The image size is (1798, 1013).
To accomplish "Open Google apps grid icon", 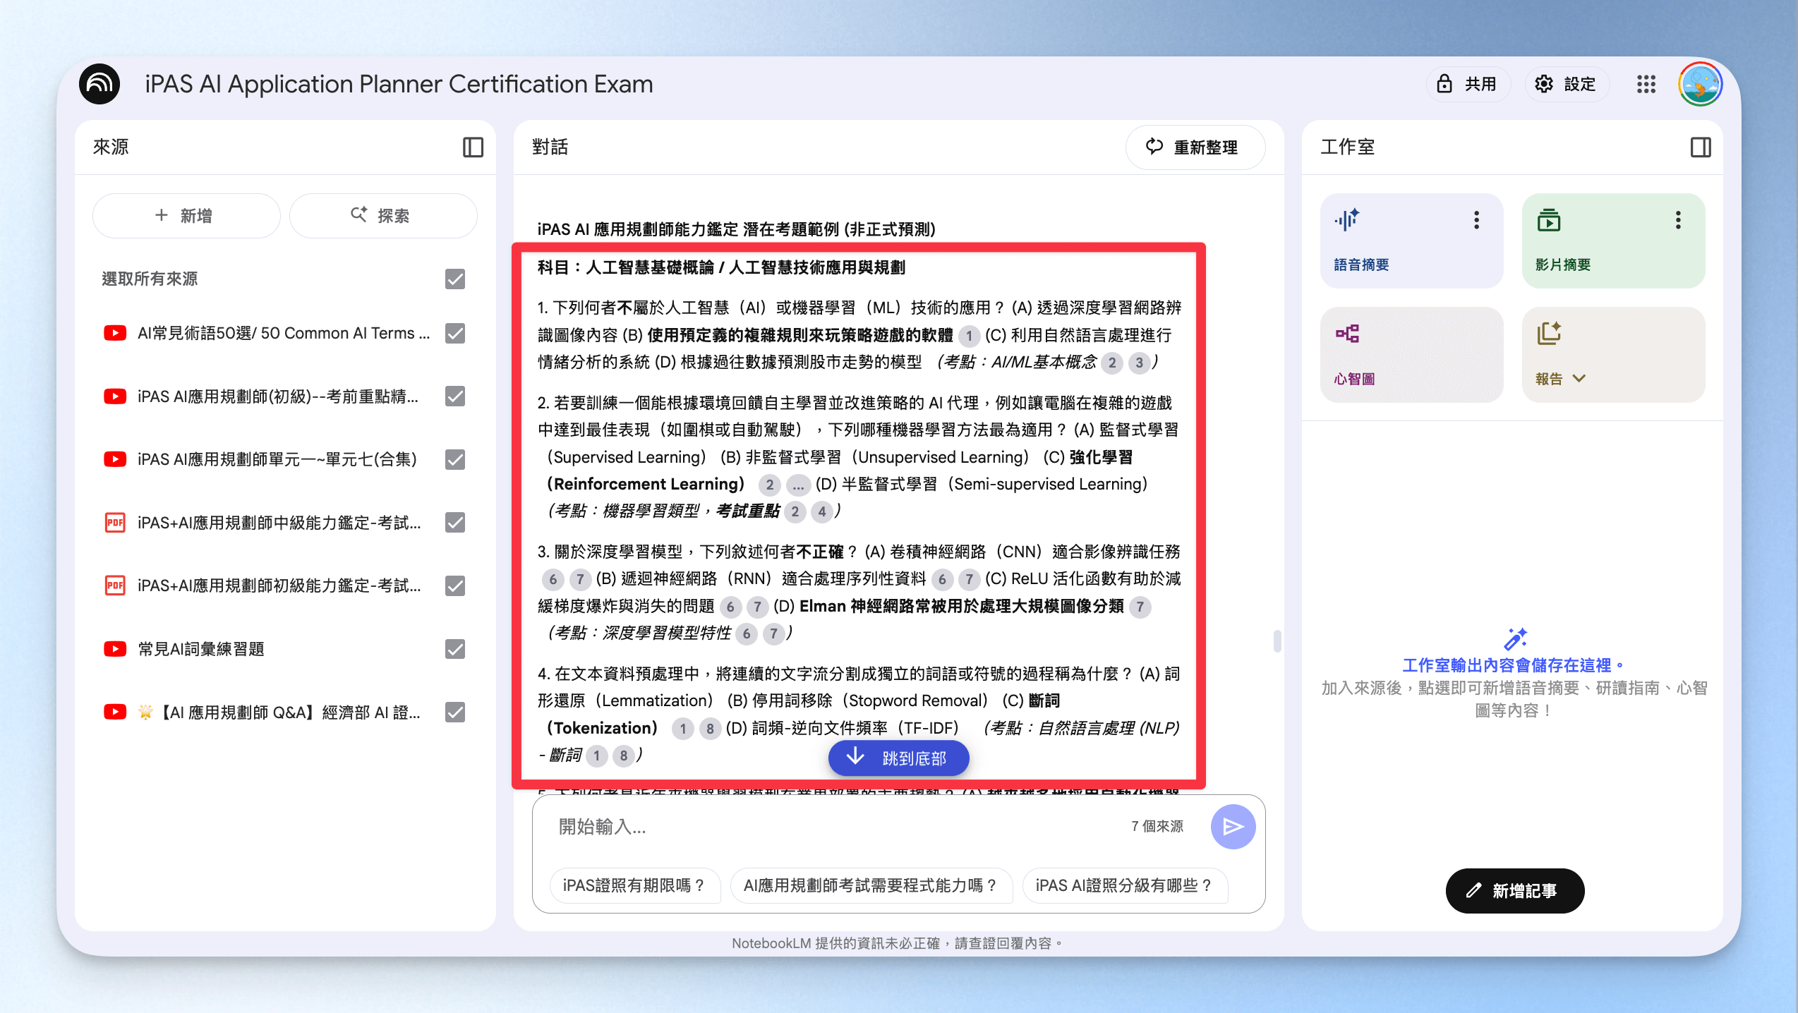I will (1646, 85).
